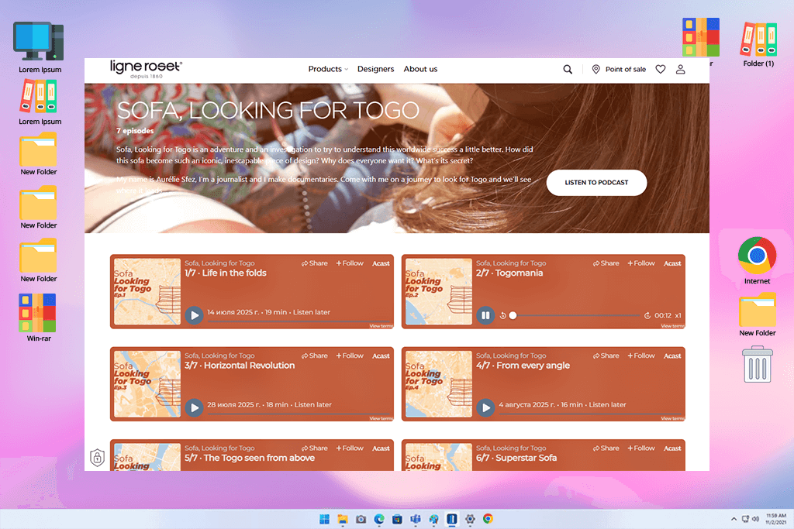Open the user account icon
The width and height of the screenshot is (794, 529).
681,69
